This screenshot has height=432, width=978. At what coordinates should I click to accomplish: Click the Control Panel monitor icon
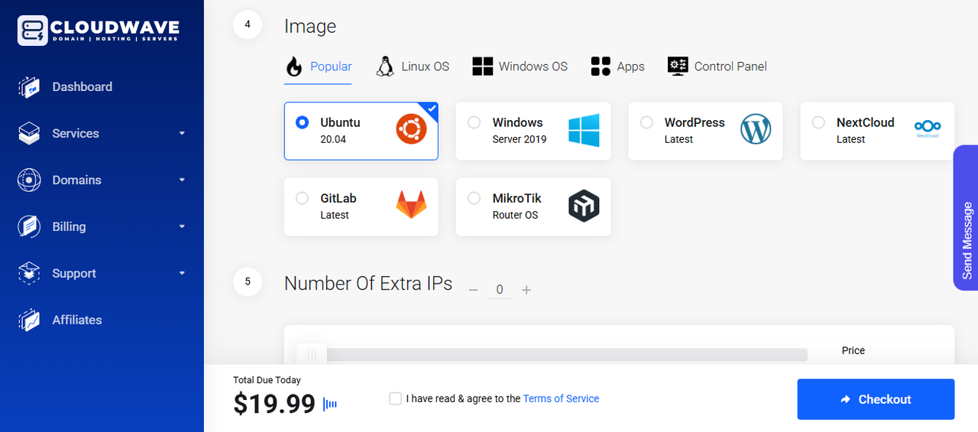pos(678,66)
